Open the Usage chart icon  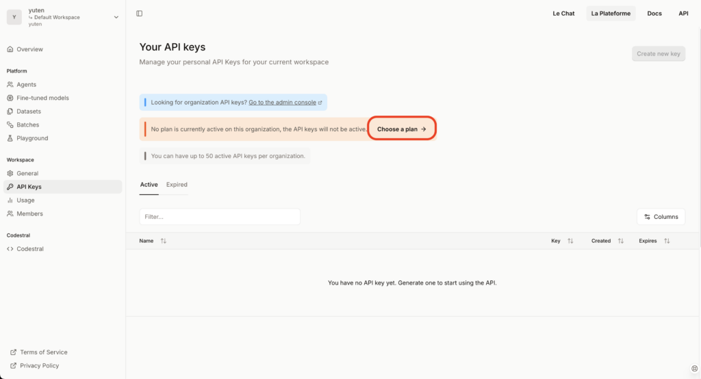pos(10,200)
